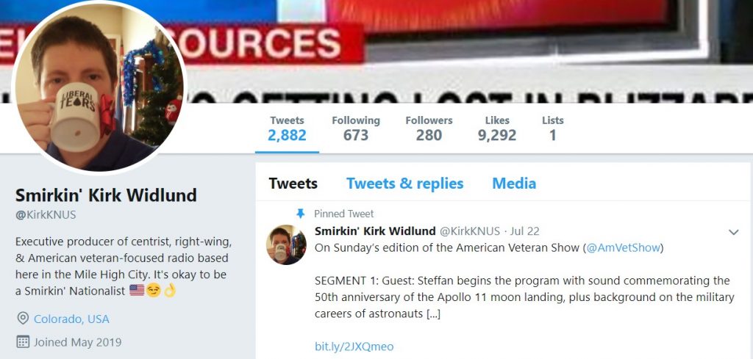
Task: Open the Likes tab with 9,292
Action: pyautogui.click(x=497, y=128)
